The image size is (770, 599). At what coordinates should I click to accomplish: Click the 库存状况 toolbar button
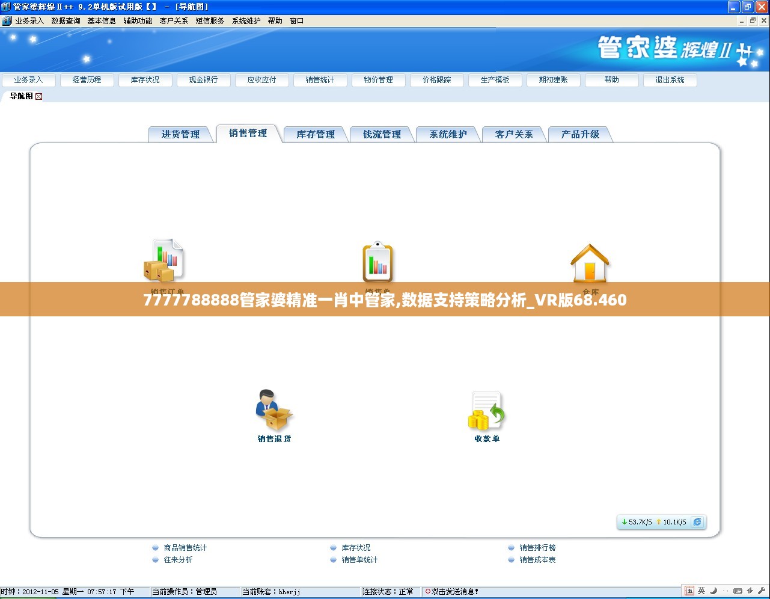click(145, 80)
